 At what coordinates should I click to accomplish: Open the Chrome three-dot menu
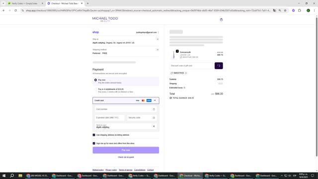314,10
